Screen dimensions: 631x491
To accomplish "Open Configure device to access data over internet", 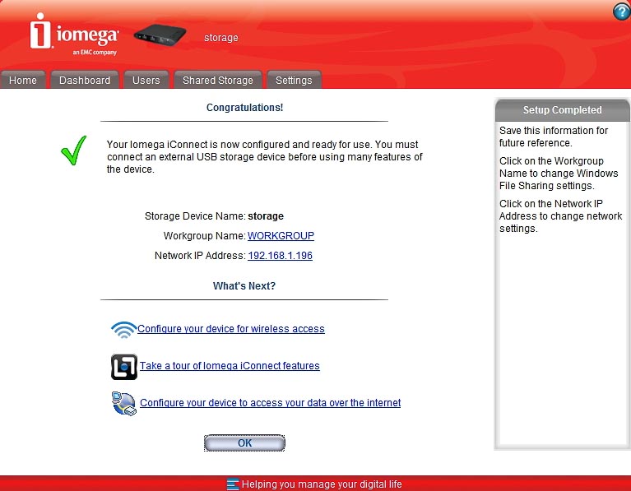I will [271, 403].
